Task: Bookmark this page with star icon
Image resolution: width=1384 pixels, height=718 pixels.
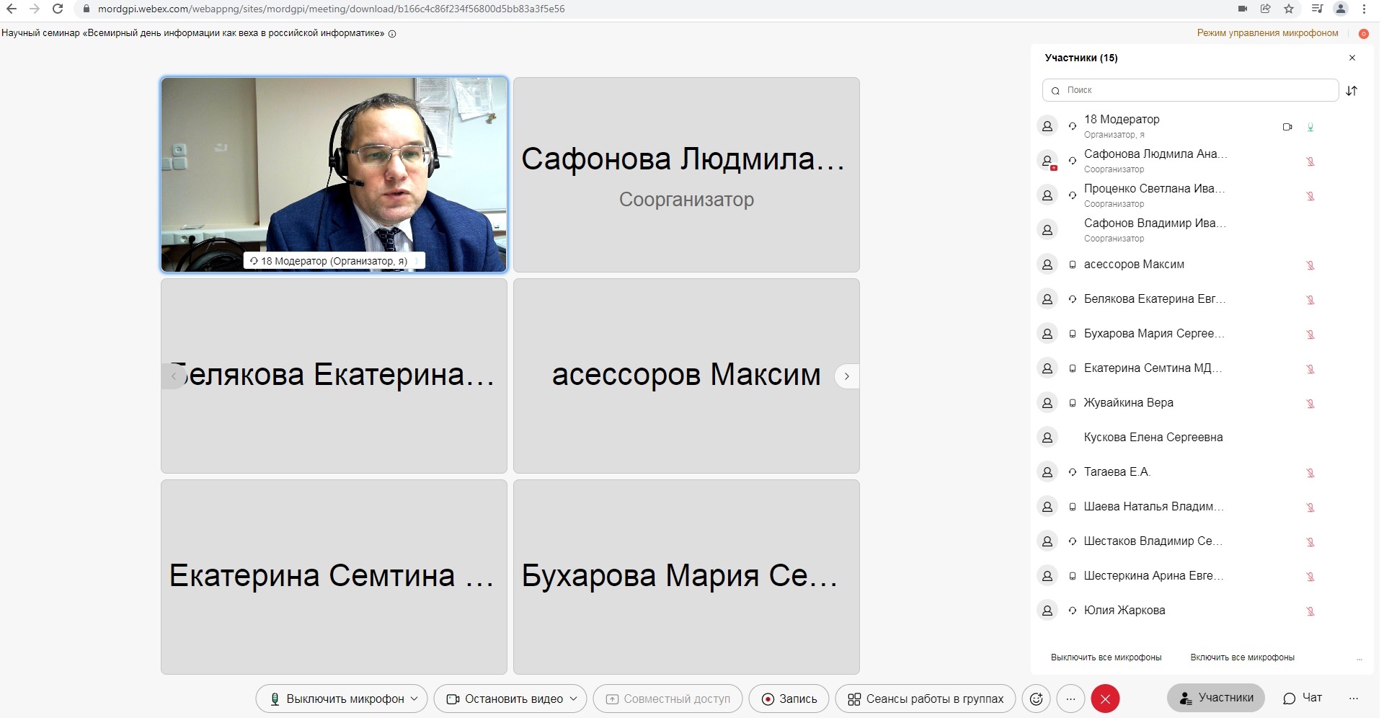Action: point(1289,9)
